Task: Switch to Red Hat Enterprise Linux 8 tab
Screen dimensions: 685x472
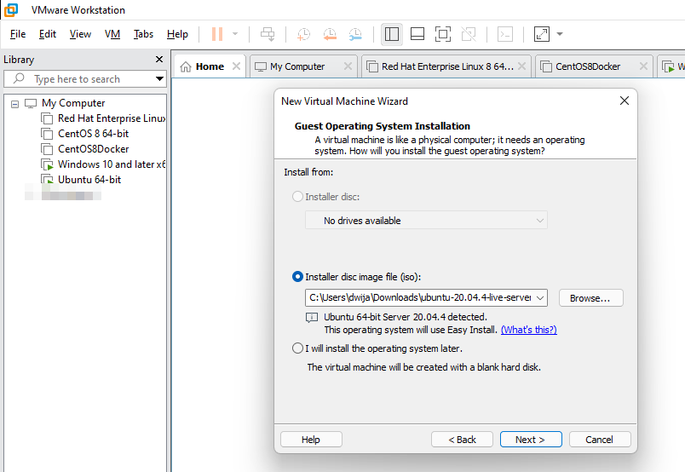Action: 447,66
